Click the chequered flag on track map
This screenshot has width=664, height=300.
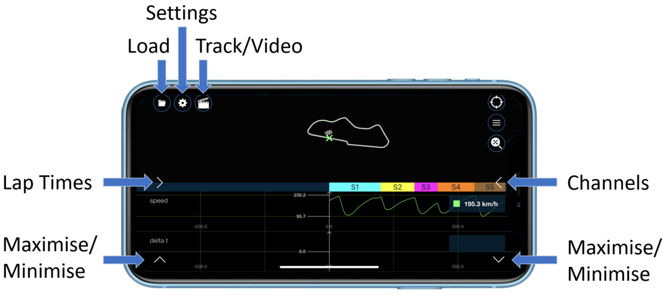tap(328, 133)
